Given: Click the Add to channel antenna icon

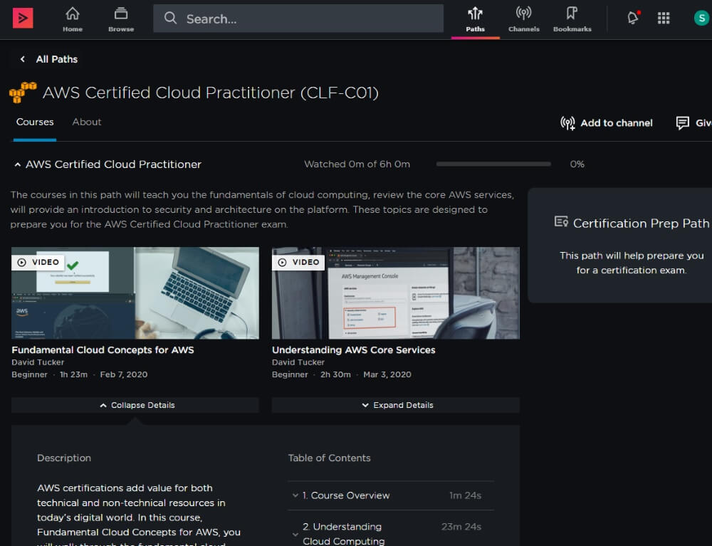Looking at the screenshot, I should [567, 123].
